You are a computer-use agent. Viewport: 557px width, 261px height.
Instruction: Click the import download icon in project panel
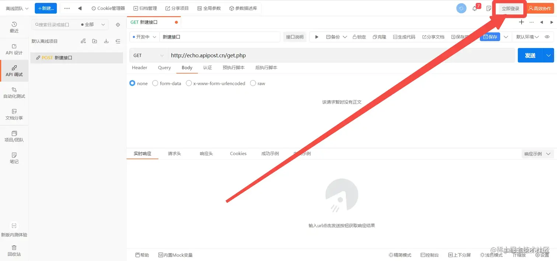click(x=106, y=41)
